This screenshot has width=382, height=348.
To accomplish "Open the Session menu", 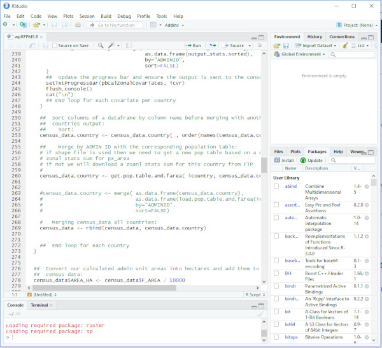I will point(87,16).
